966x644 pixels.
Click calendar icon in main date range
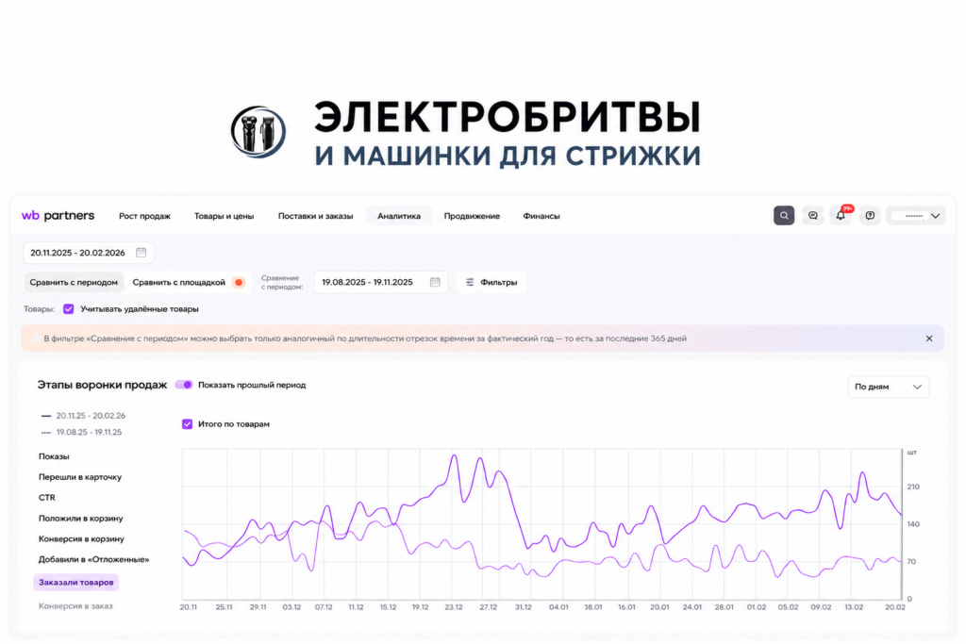click(x=142, y=253)
